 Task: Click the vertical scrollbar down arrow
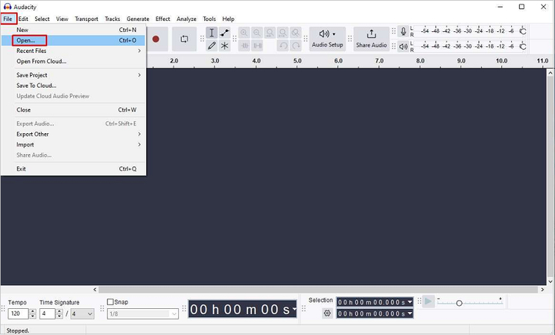point(551,281)
